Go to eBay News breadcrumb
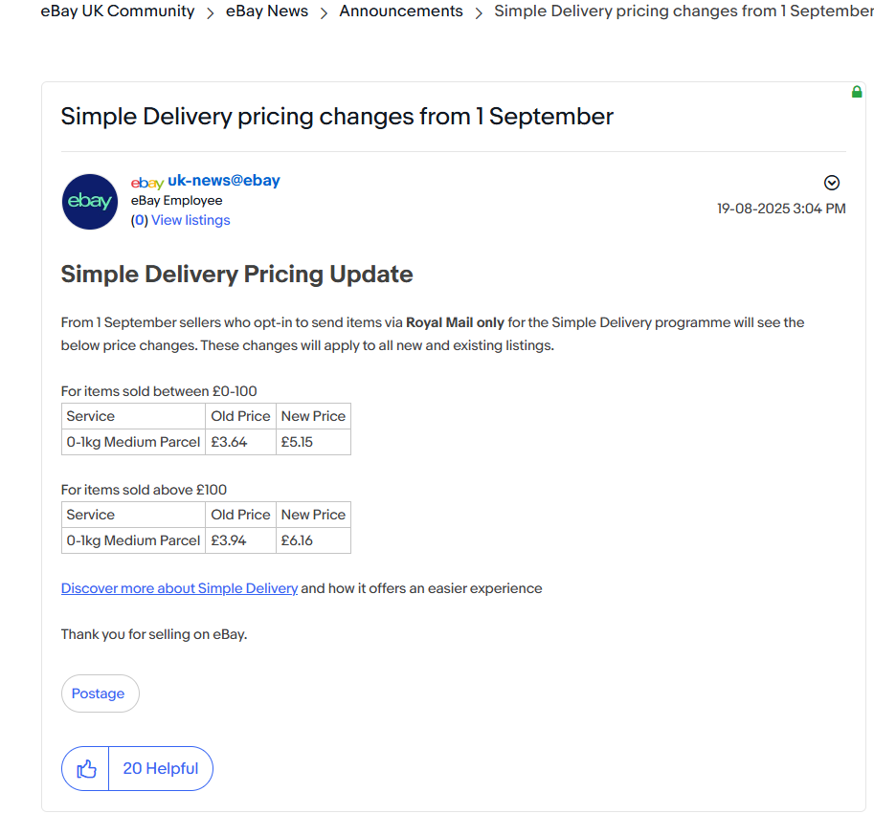874x814 pixels. coord(267,11)
